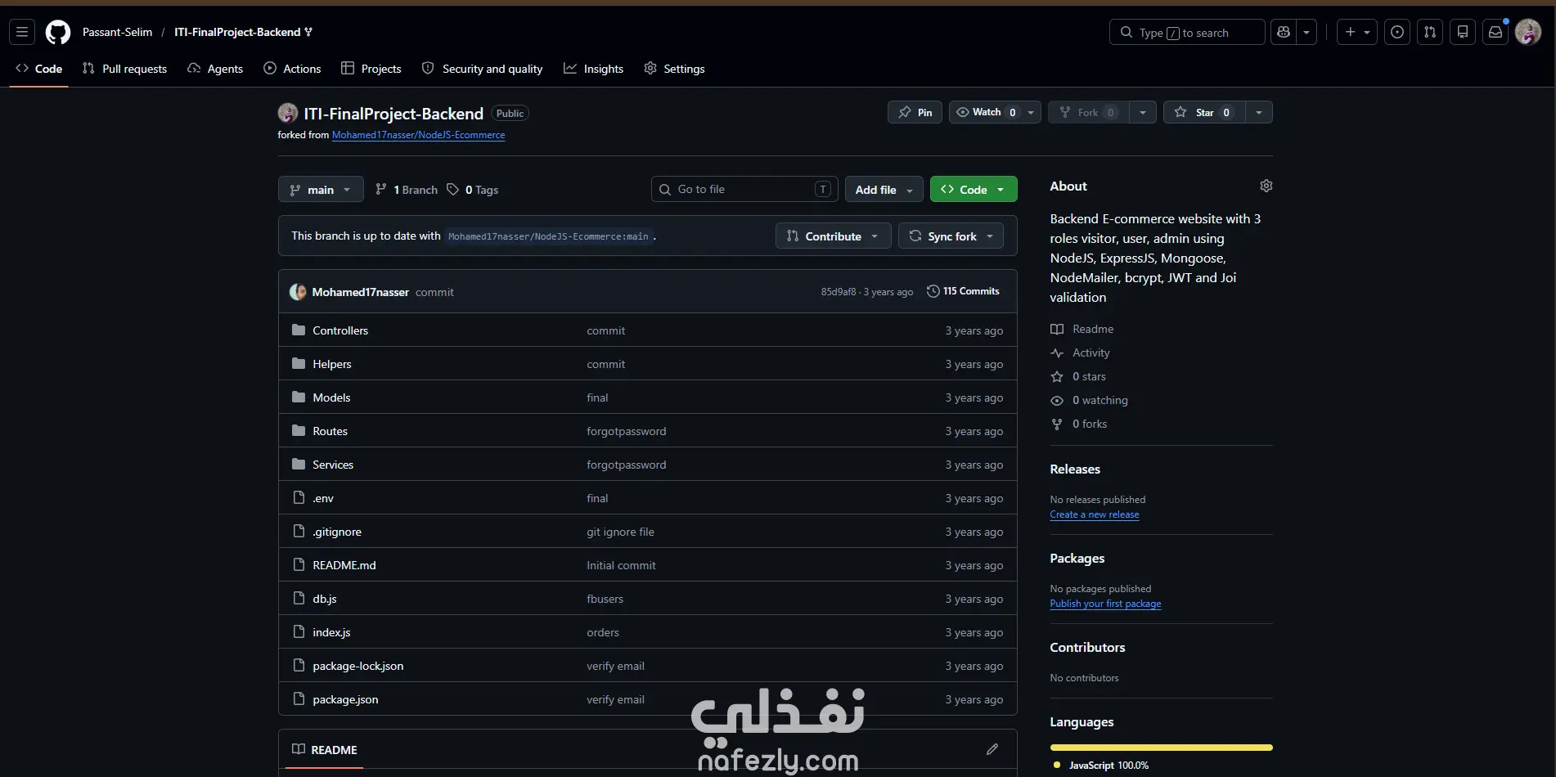Click the JavaScript language bar
1556x777 pixels.
pyautogui.click(x=1162, y=748)
